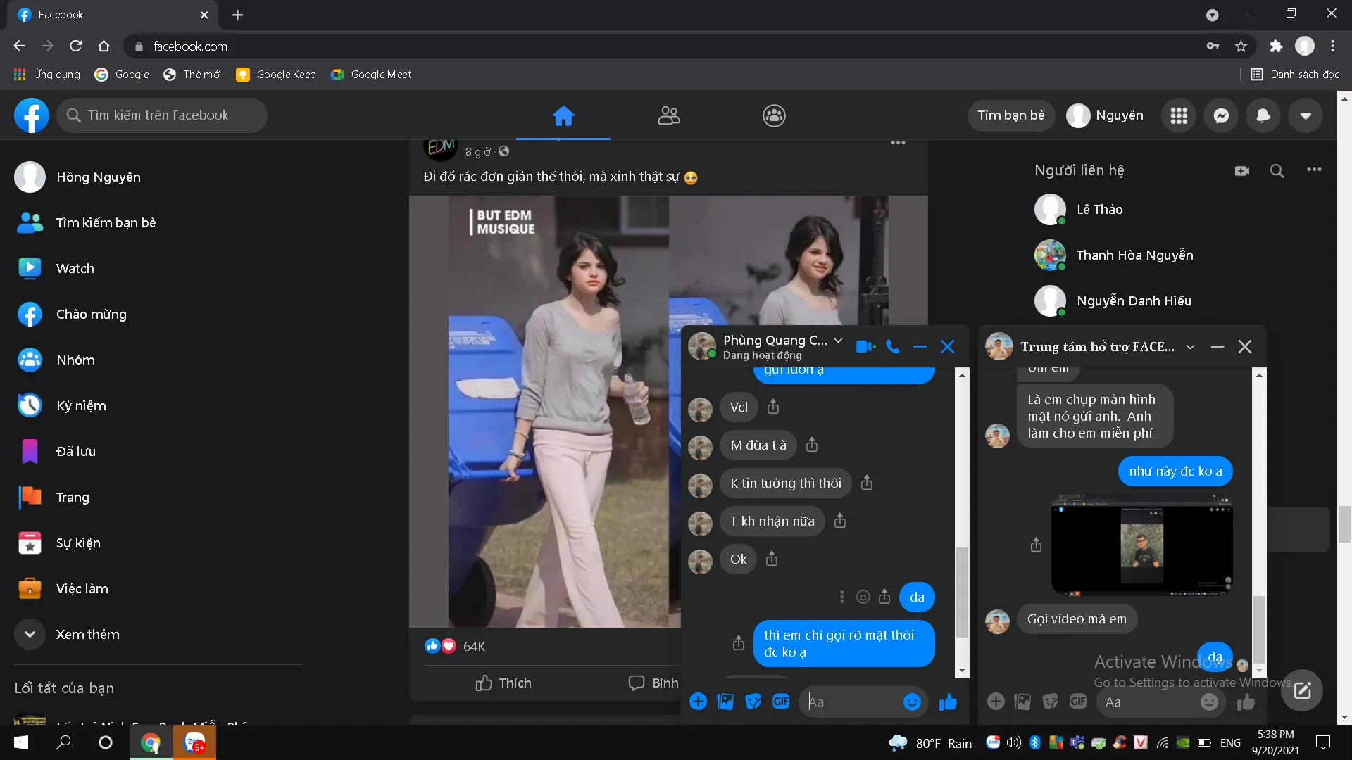Bookmark this page with star icon

coord(1241,46)
